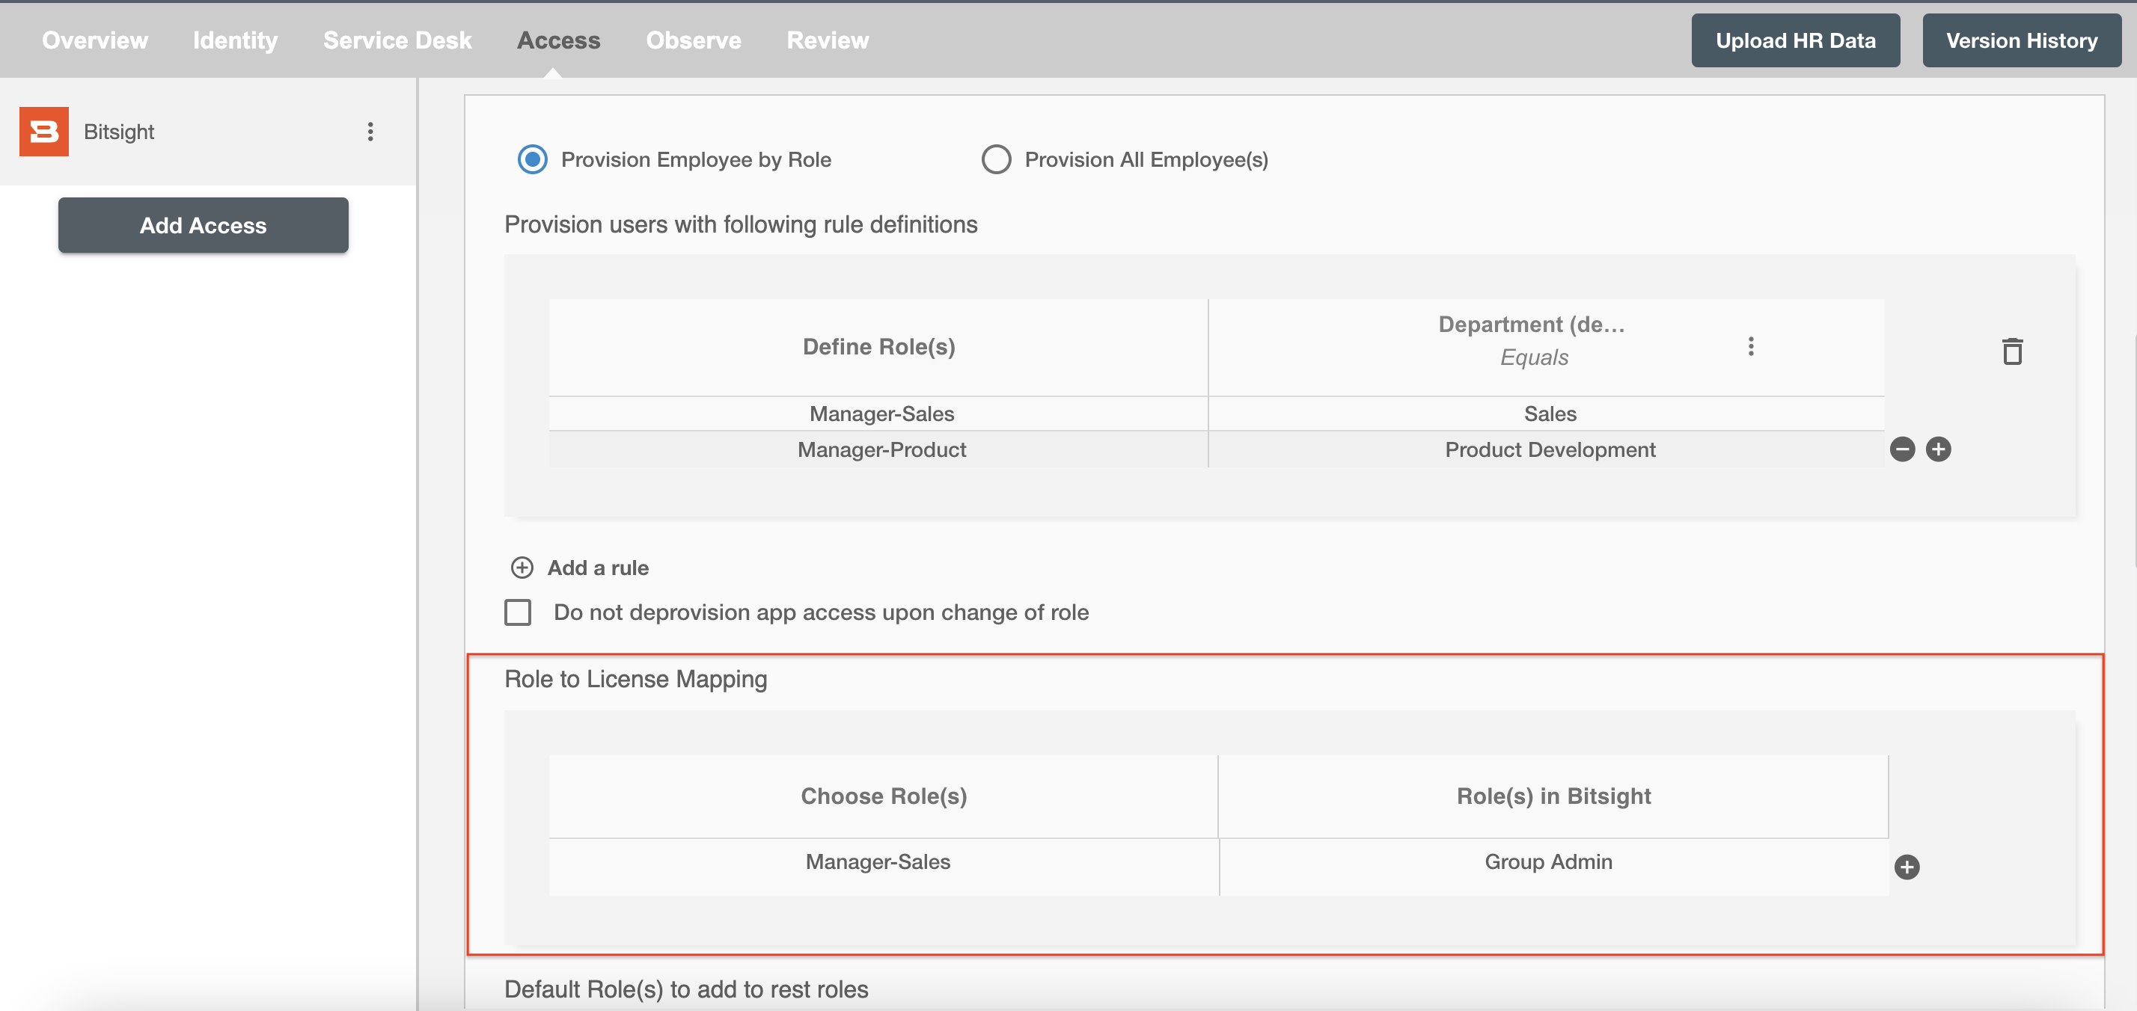Select Provision Employee by Role radio button

[533, 158]
